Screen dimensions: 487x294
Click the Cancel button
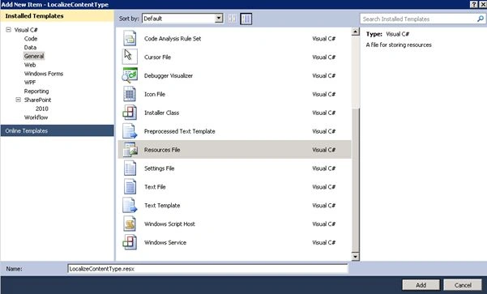tap(463, 285)
